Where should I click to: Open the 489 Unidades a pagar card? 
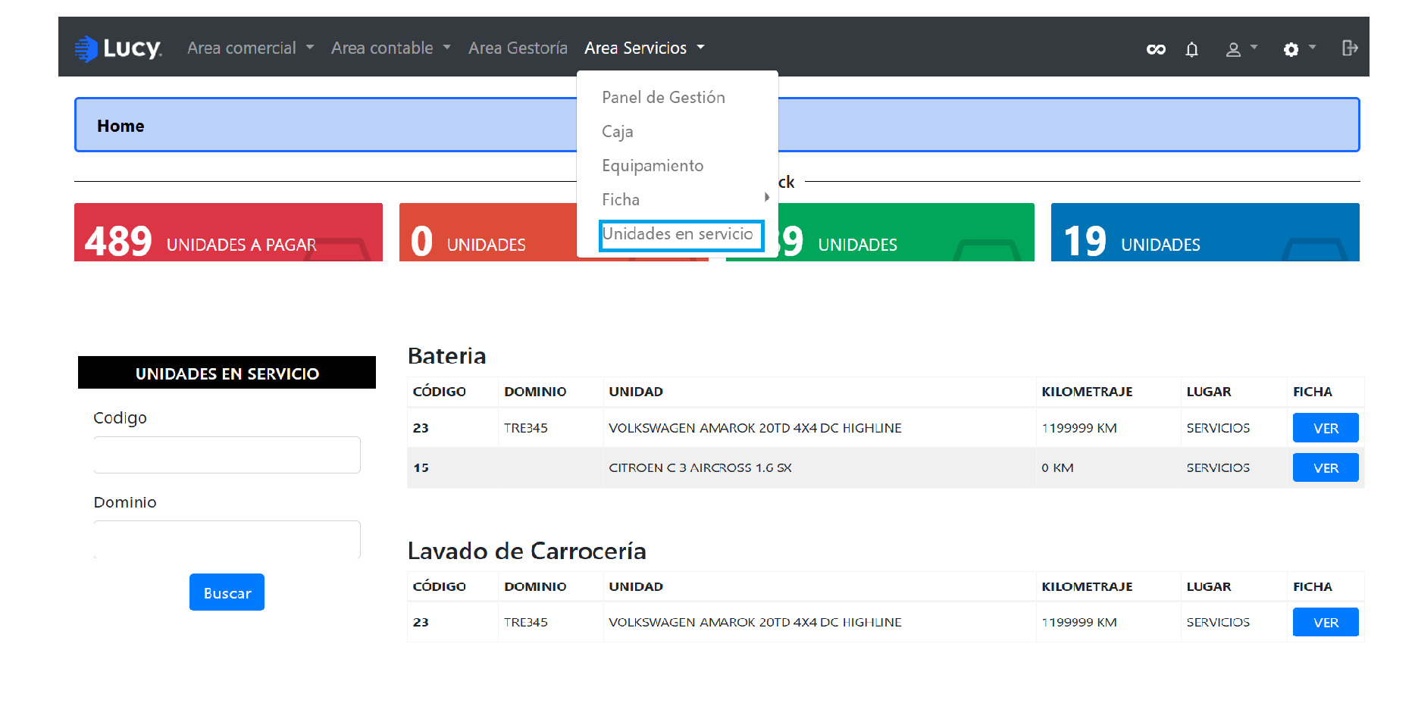click(x=228, y=232)
